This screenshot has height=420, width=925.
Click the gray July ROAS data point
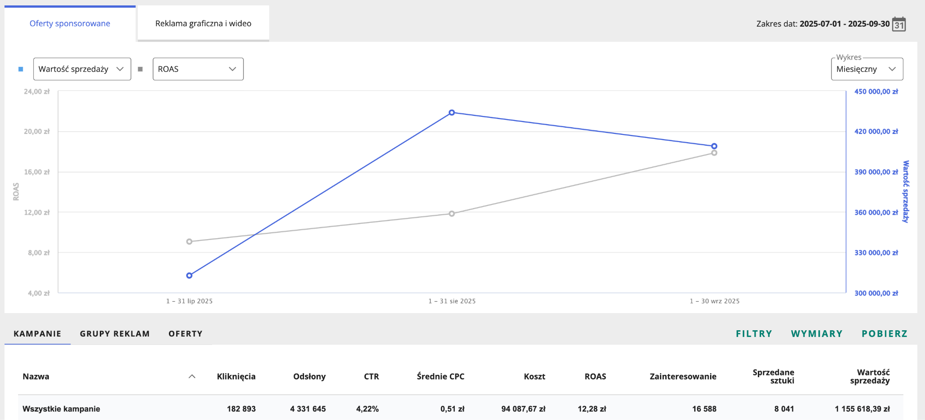pyautogui.click(x=189, y=242)
